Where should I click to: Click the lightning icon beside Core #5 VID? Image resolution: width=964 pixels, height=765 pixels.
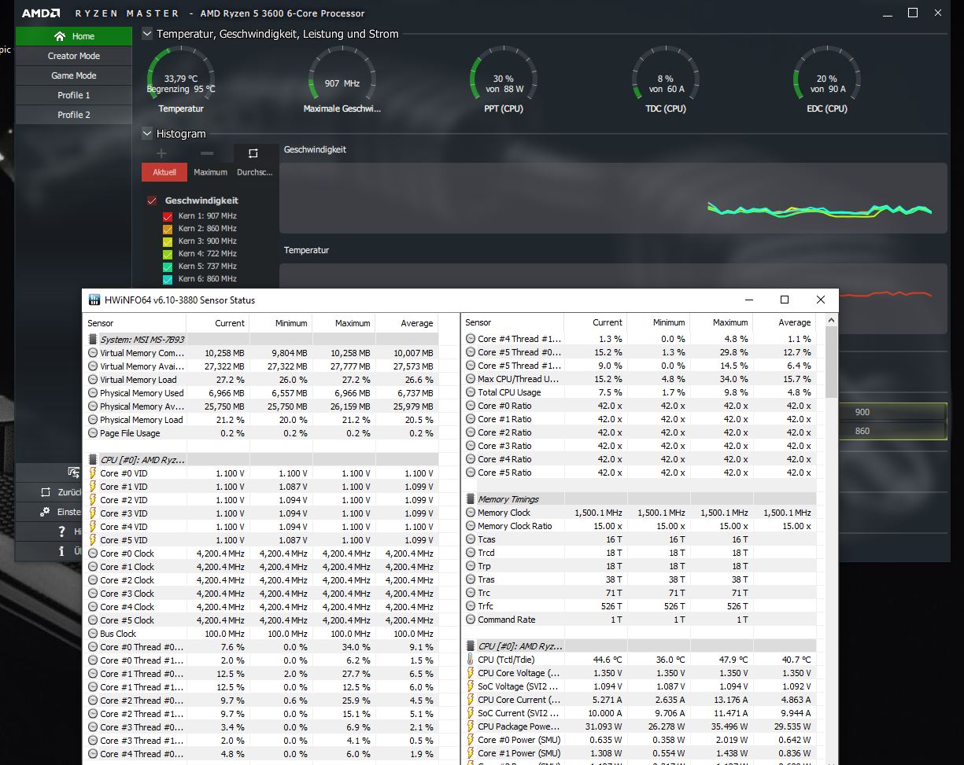(93, 540)
